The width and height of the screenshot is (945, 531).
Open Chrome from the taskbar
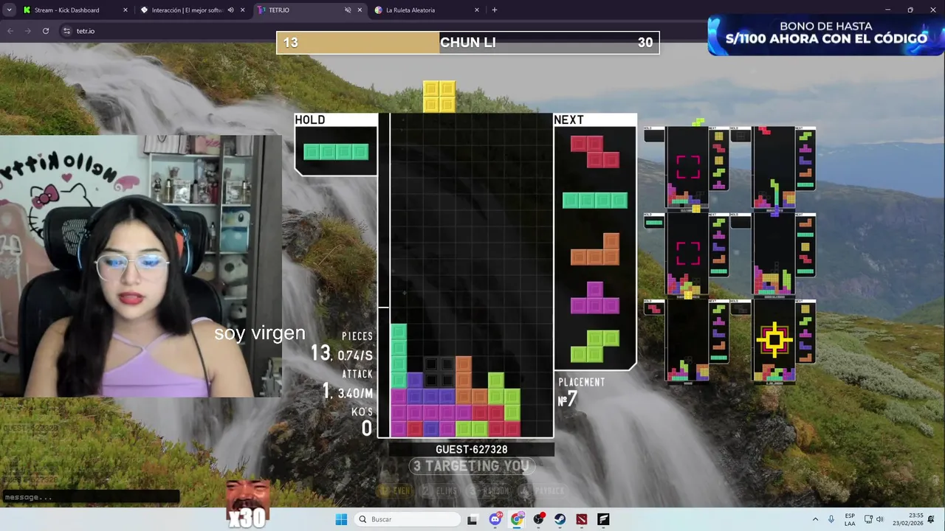click(517, 519)
